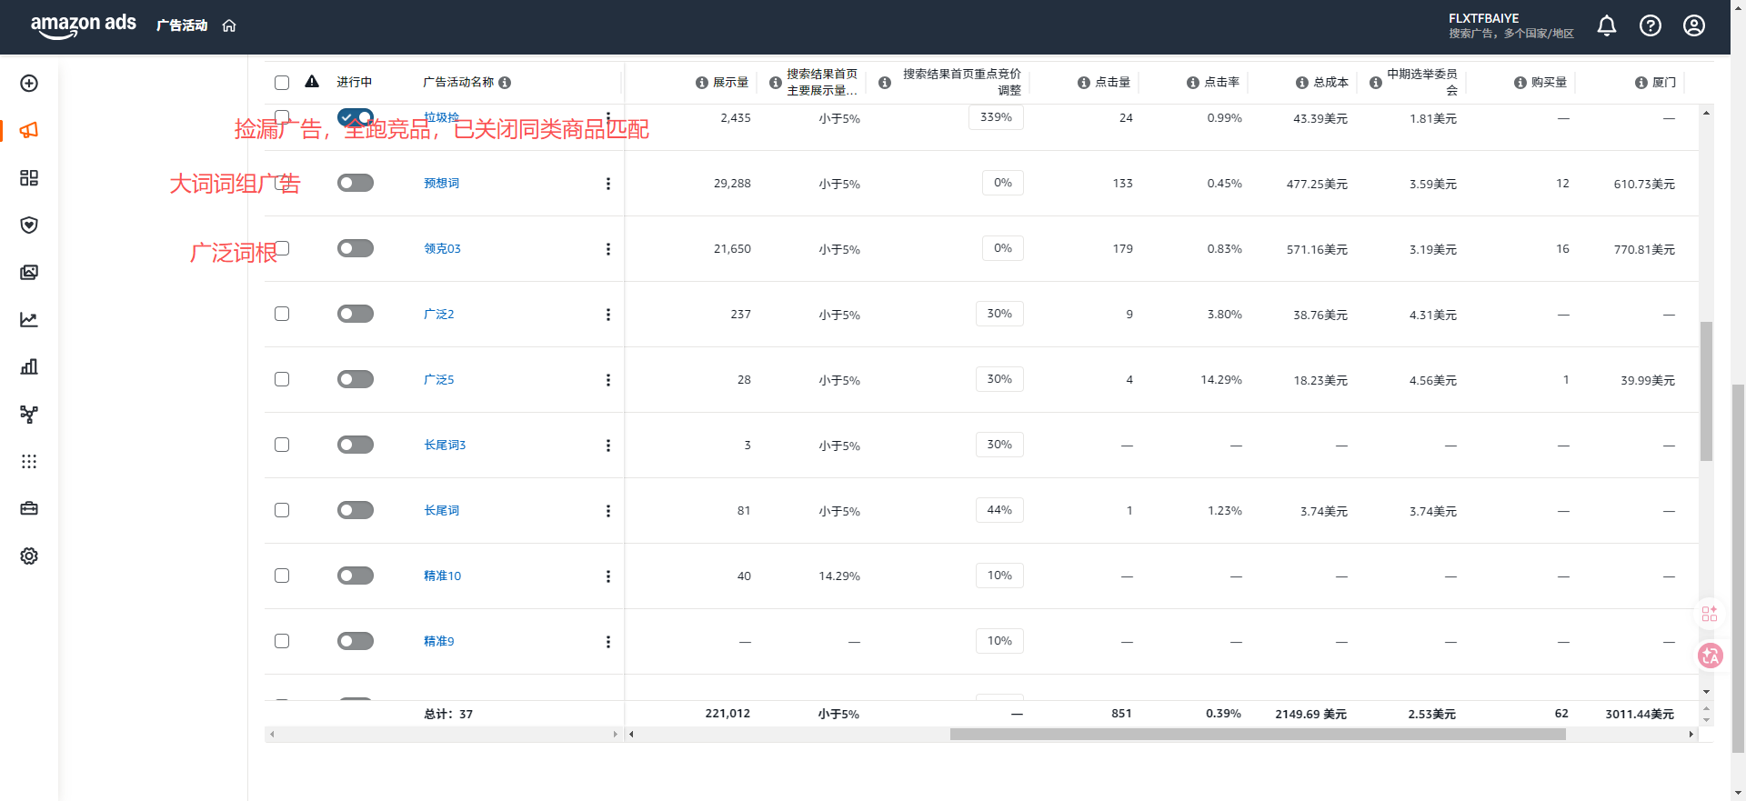
Task: Check the checkbox for the 广泛2 row
Action: (282, 314)
